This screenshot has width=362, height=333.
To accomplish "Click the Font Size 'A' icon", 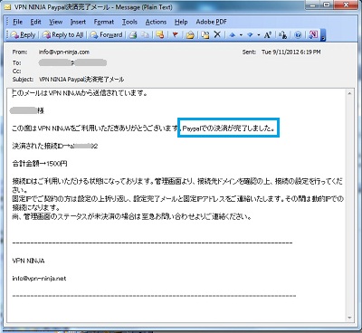I will [x=268, y=35].
